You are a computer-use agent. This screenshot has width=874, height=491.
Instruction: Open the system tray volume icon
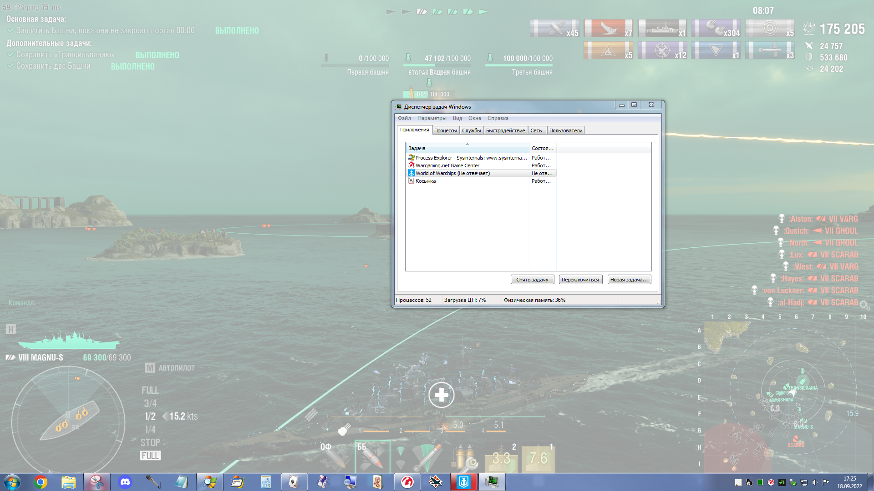(x=815, y=482)
